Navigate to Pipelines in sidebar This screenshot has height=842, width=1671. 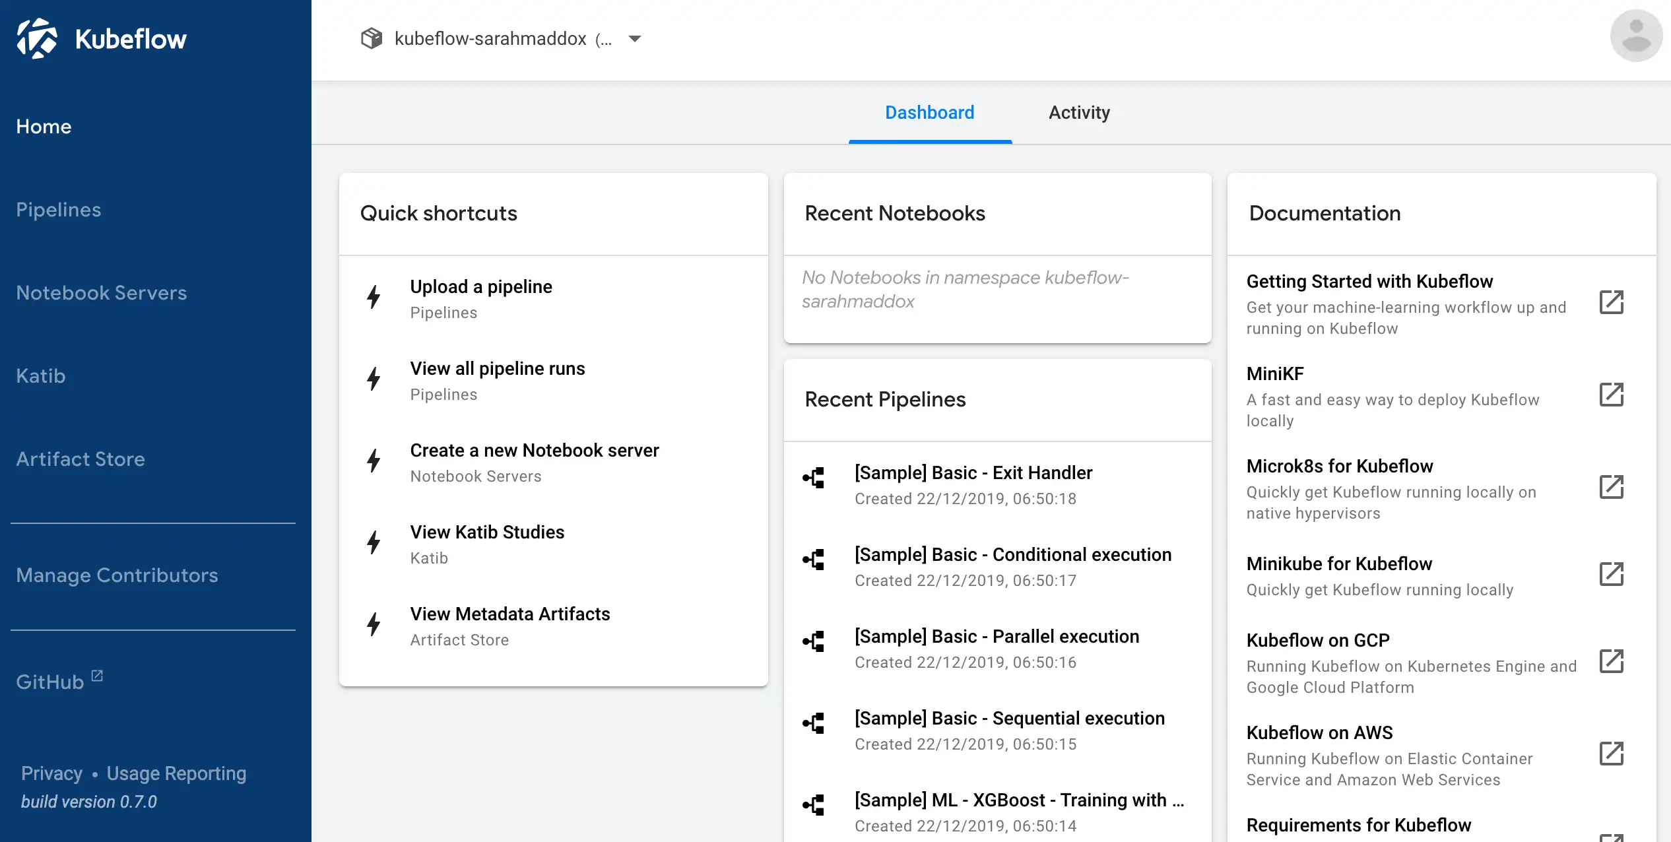point(59,209)
